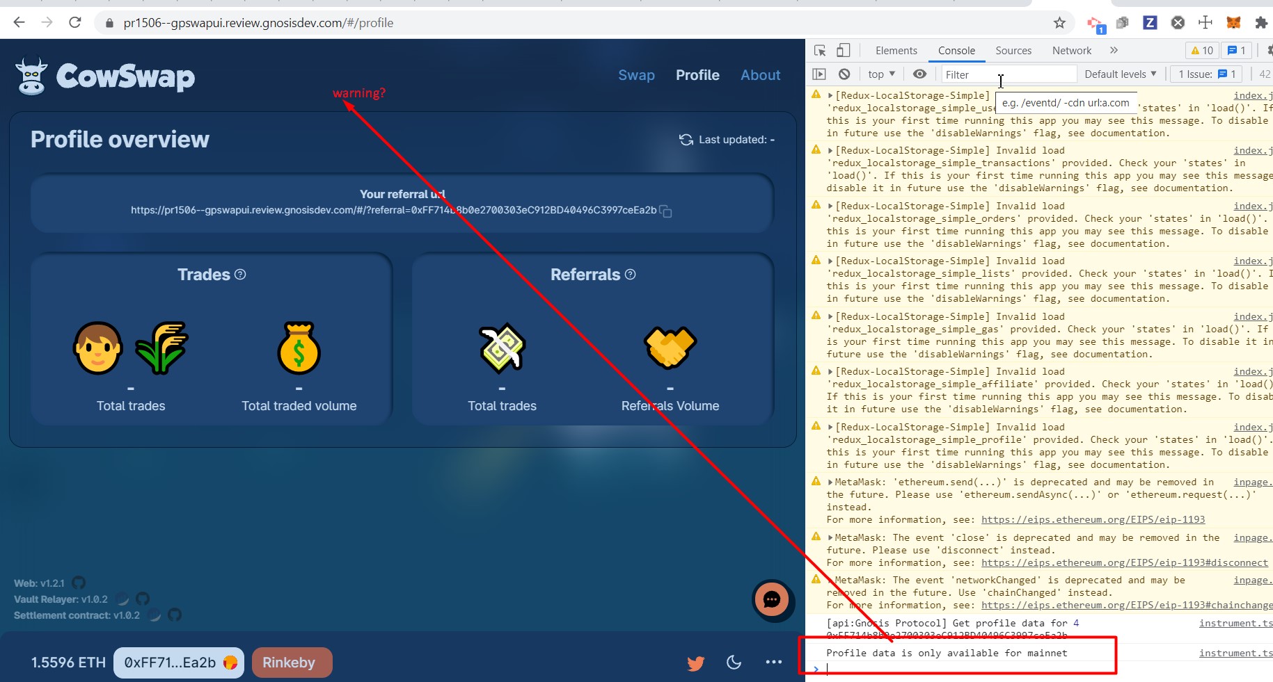Click the Last updated refresh icon

click(686, 140)
